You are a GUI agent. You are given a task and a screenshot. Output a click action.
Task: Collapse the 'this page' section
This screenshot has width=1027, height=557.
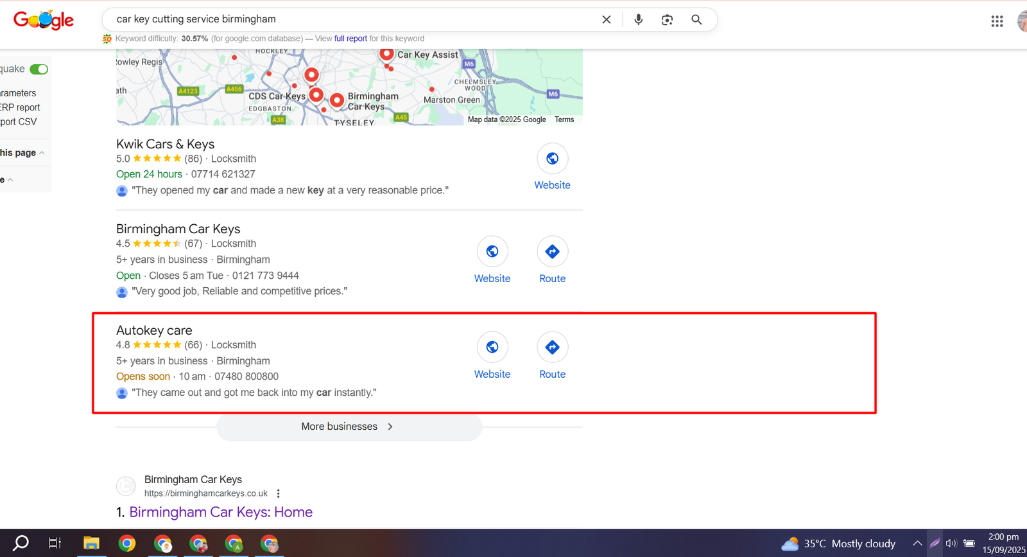click(42, 153)
